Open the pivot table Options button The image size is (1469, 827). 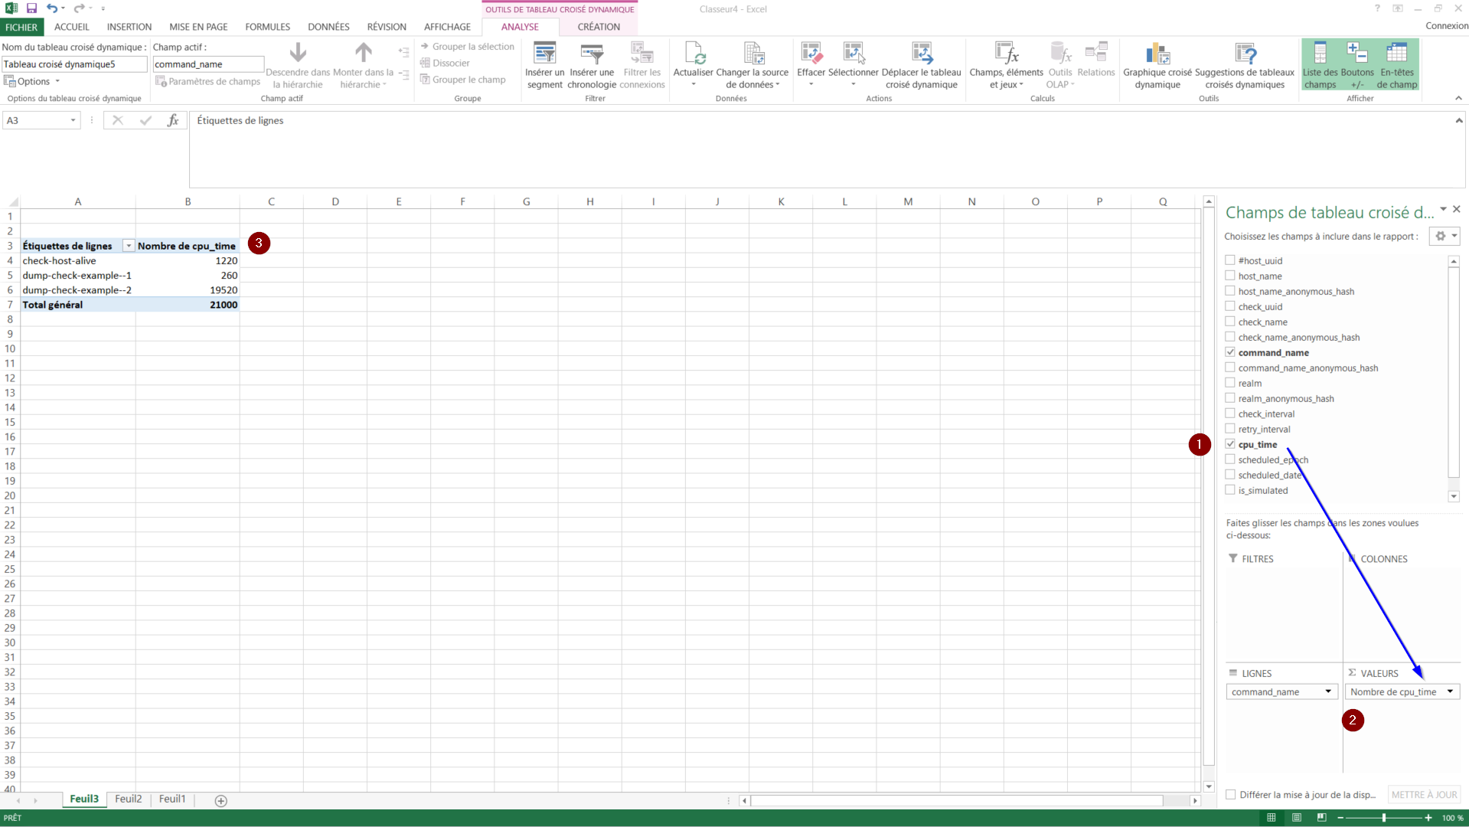[32, 81]
